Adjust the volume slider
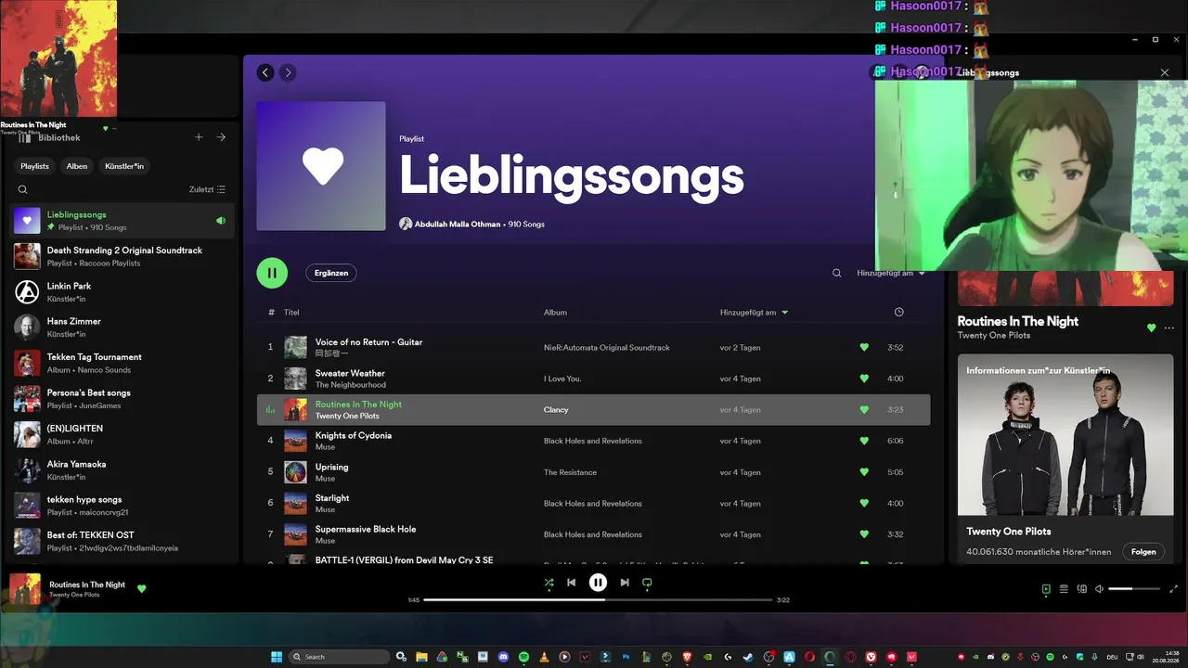Screen dimensions: 1188x668 1132,589
